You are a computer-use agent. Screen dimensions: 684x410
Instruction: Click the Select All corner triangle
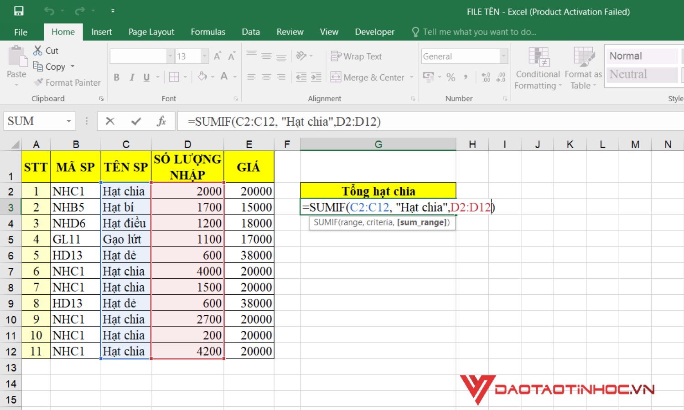(16, 144)
